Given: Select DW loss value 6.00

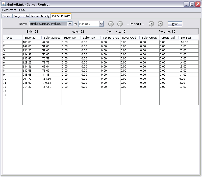Looking at the screenshot, I should [189, 79].
